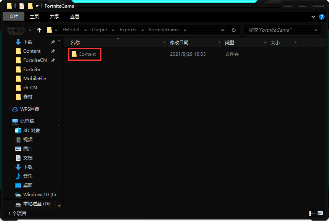Open the quick access toolbar customize dropdown
The height and width of the screenshot is (221, 329).
[37, 6]
